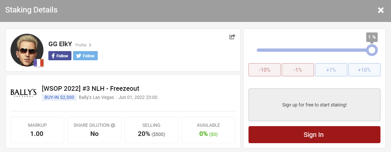Click the Sign up for free box

(x=314, y=105)
